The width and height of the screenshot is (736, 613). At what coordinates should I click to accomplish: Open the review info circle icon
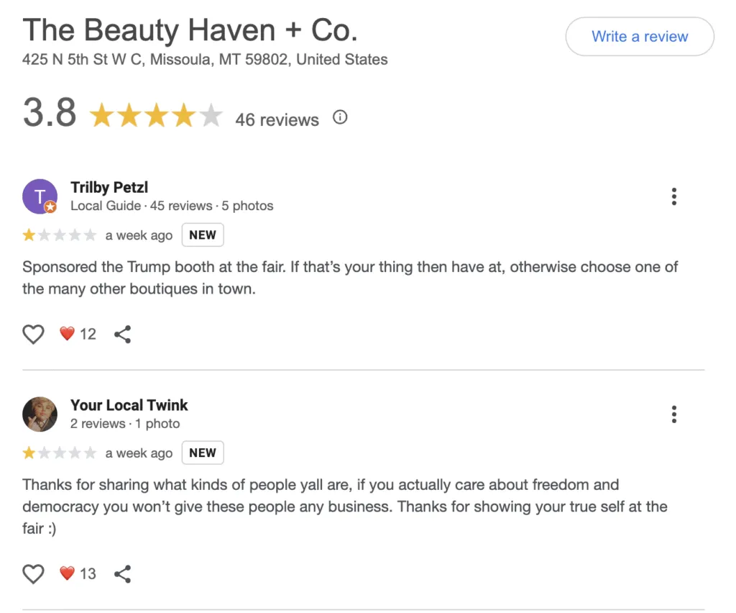(340, 117)
